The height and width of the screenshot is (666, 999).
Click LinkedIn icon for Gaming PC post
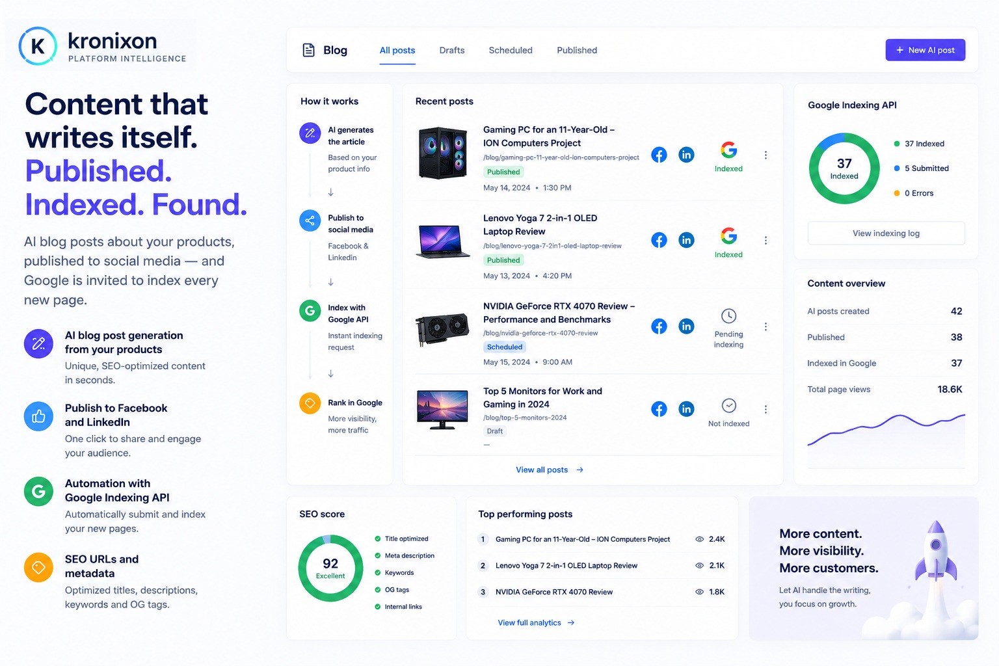686,155
